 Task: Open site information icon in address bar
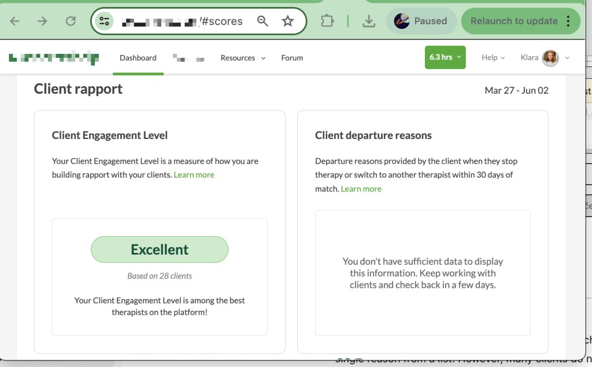click(x=105, y=21)
